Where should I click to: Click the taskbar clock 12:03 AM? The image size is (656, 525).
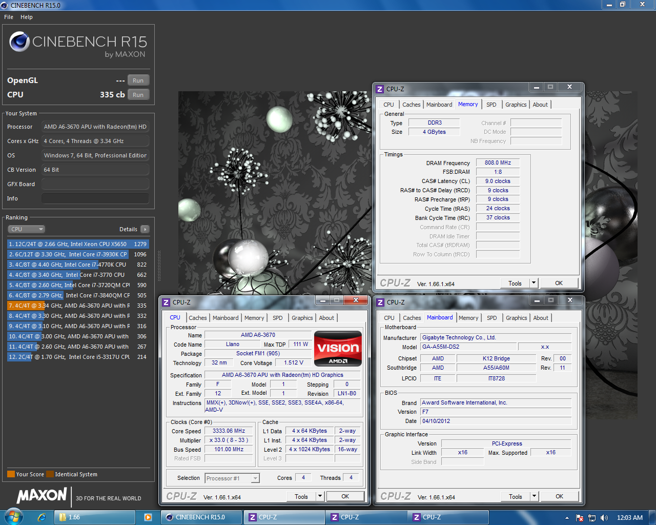(630, 518)
